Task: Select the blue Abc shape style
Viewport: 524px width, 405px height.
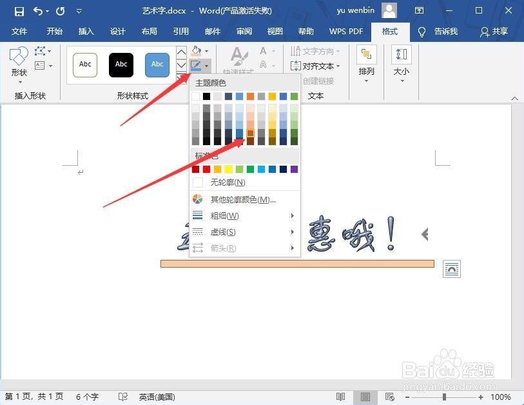Action: point(157,64)
